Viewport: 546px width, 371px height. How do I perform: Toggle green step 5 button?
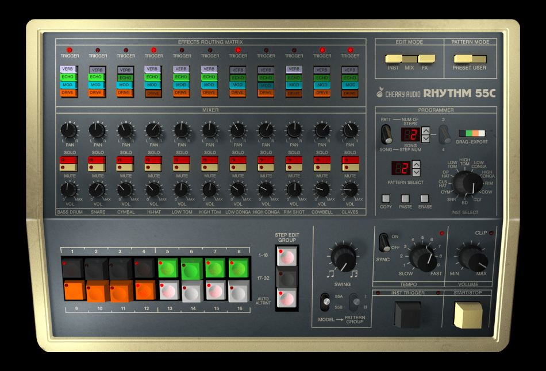click(168, 268)
